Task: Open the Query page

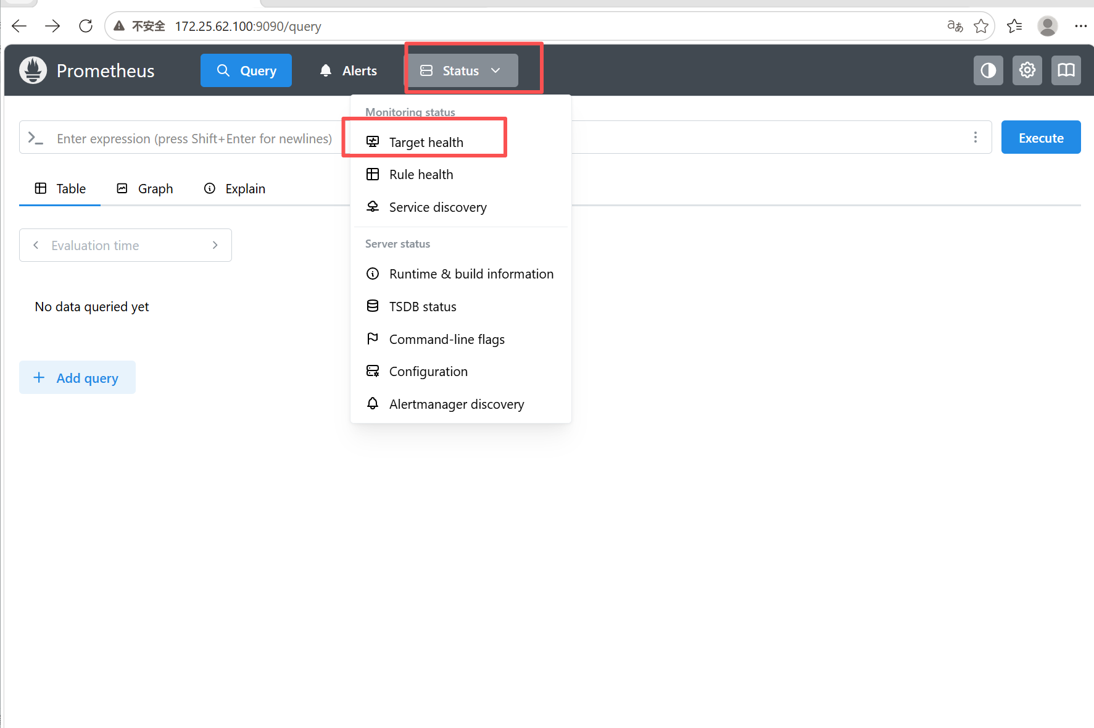Action: (x=246, y=70)
